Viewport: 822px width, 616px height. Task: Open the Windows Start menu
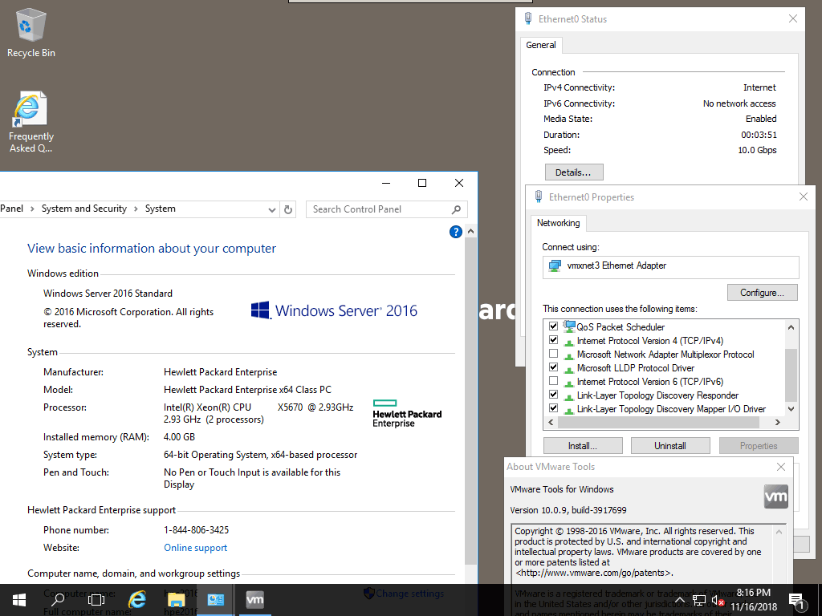point(19,600)
